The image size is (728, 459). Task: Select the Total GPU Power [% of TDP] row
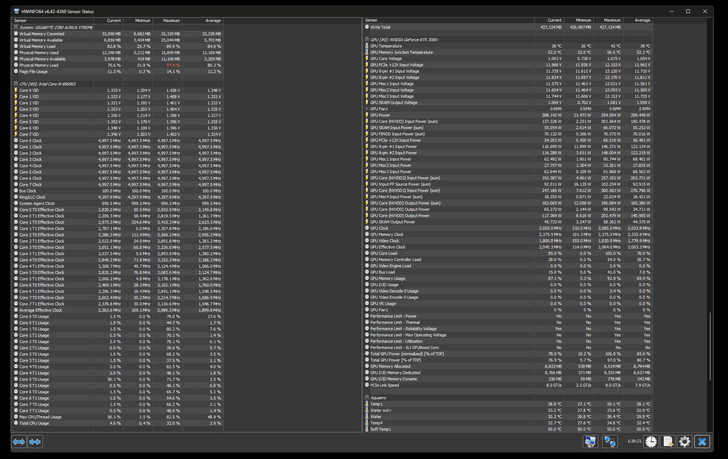[508, 360]
